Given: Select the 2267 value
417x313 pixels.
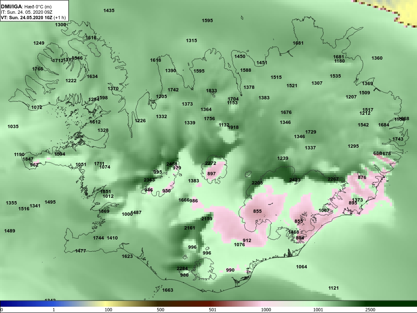Looking at the screenshot, I should 333,179.
